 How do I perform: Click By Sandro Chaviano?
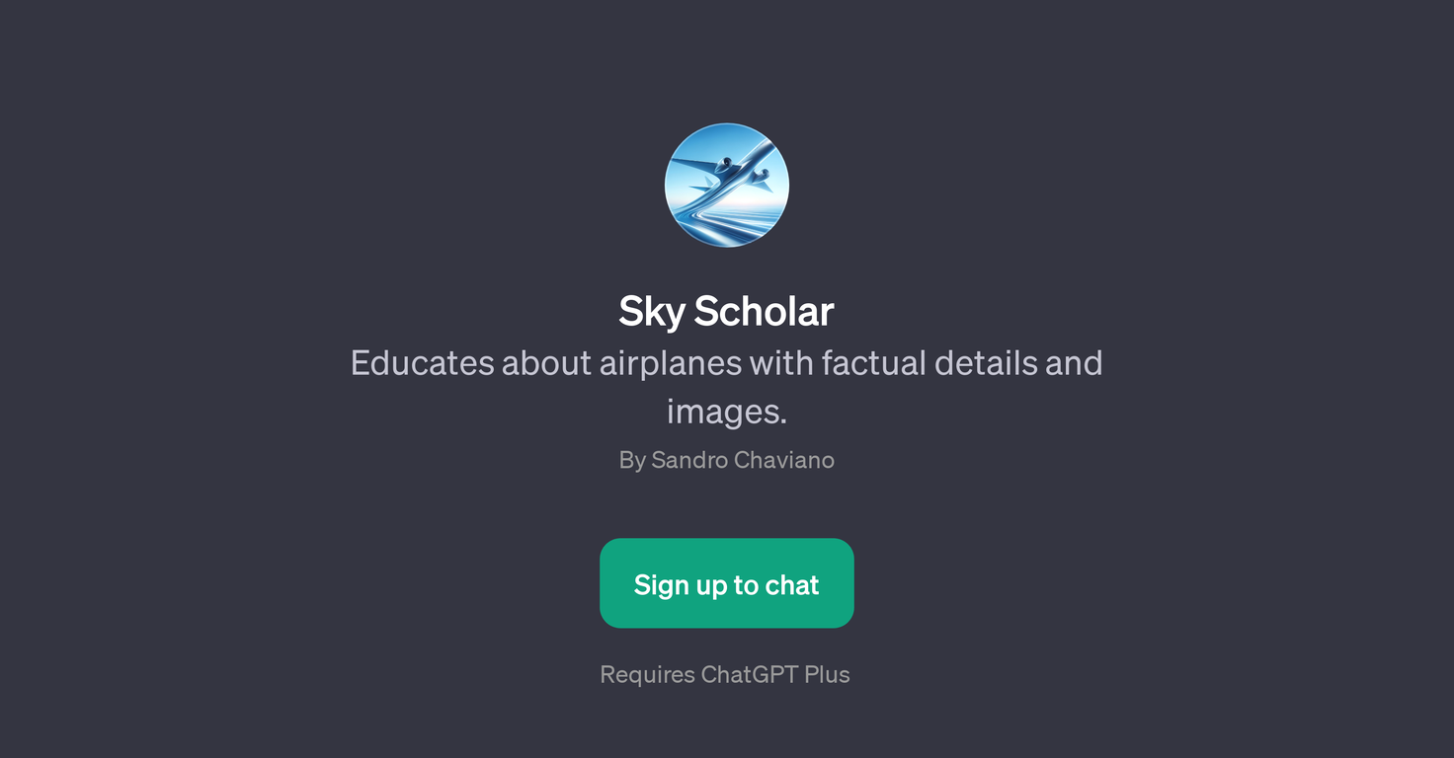[x=727, y=460]
